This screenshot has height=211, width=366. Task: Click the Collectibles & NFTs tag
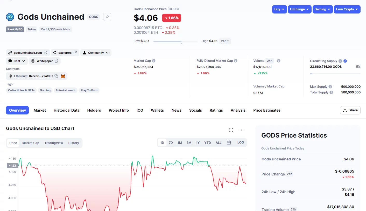(21, 90)
